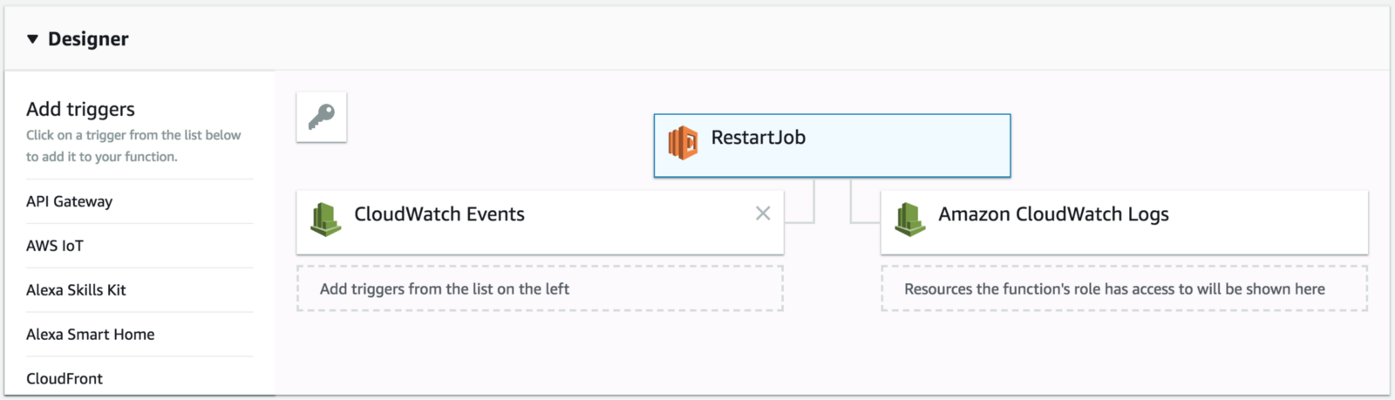Open the Amazon CloudWatch Logs resource title
1395x400 pixels.
click(x=1053, y=214)
